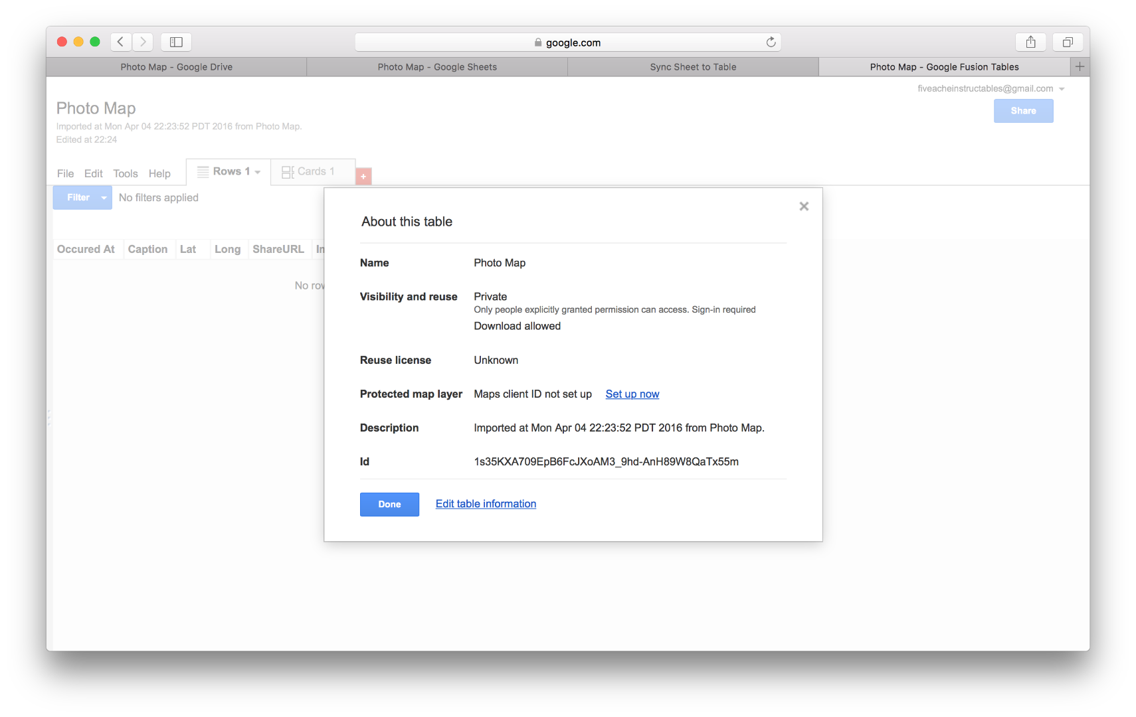Viewport: 1136px width, 717px height.
Task: Follow the Edit table information link
Action: pos(486,503)
